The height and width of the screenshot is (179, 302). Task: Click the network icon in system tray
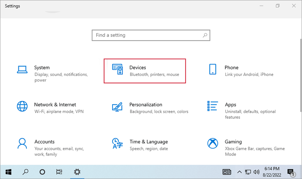click(x=248, y=172)
